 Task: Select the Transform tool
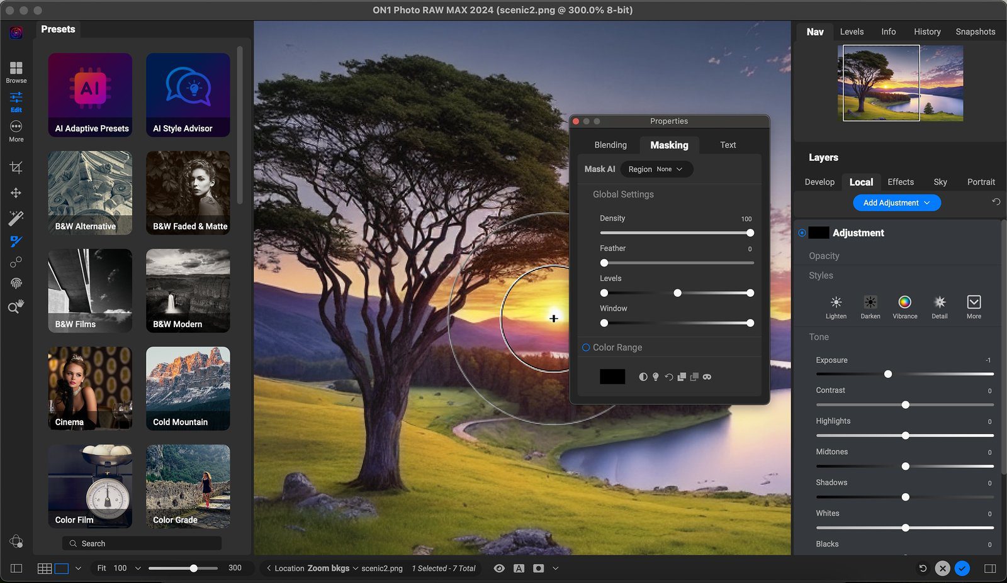pyautogui.click(x=16, y=192)
